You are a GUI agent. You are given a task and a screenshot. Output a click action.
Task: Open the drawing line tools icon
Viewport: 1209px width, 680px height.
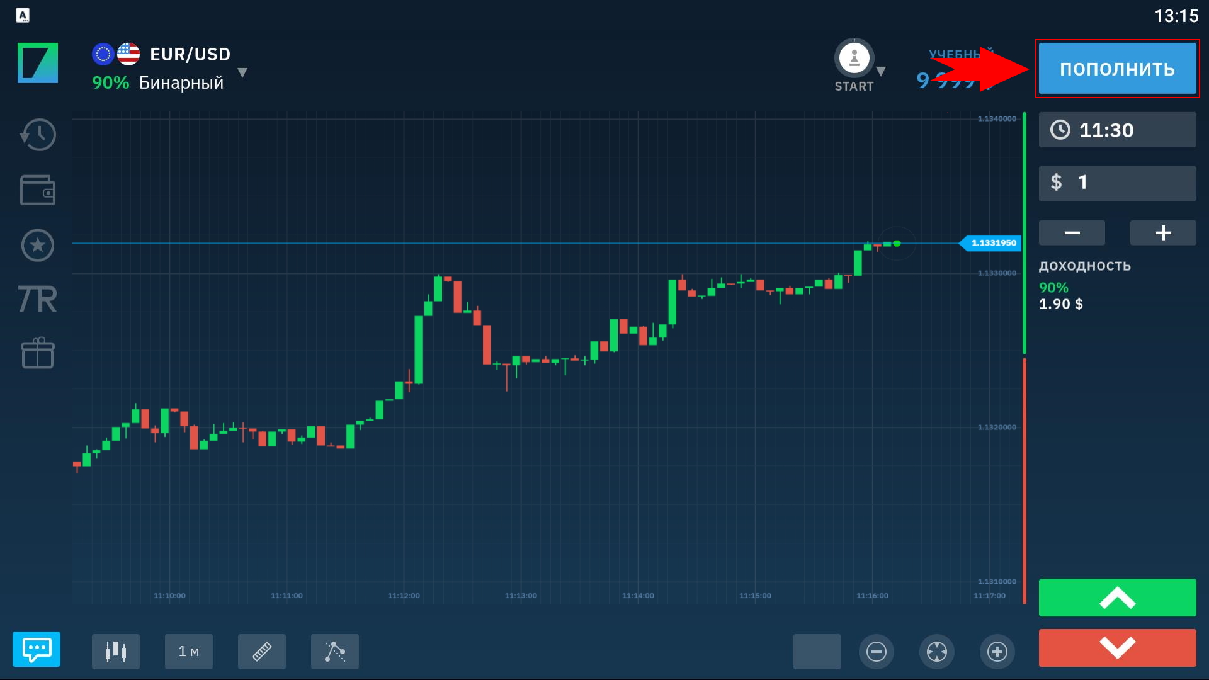click(x=335, y=652)
